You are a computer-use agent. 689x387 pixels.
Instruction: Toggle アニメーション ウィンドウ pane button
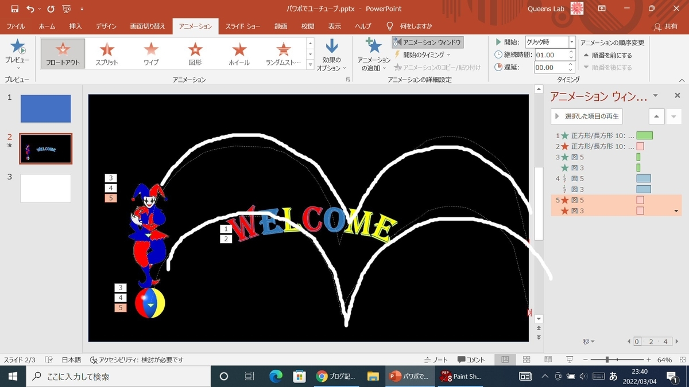pos(428,42)
